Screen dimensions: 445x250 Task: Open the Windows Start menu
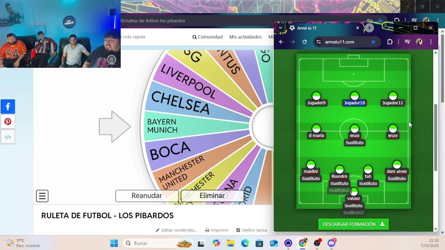click(114, 243)
